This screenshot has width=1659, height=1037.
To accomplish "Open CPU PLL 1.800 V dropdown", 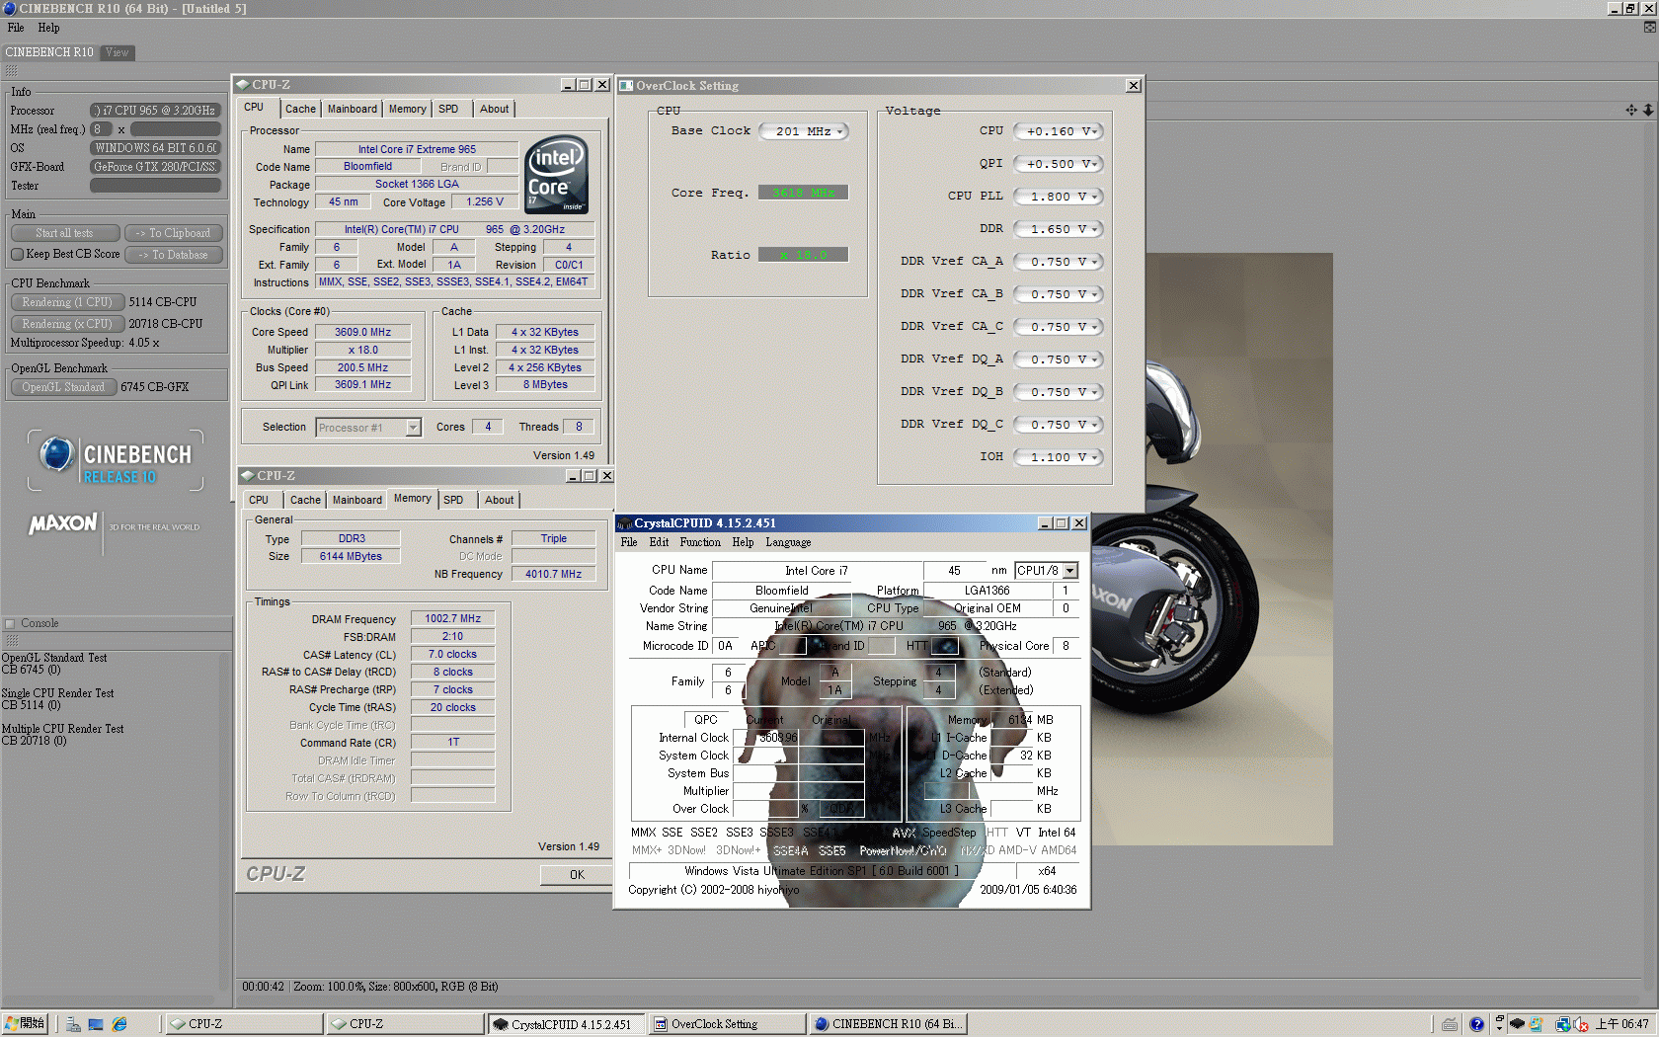I will 1059,197.
